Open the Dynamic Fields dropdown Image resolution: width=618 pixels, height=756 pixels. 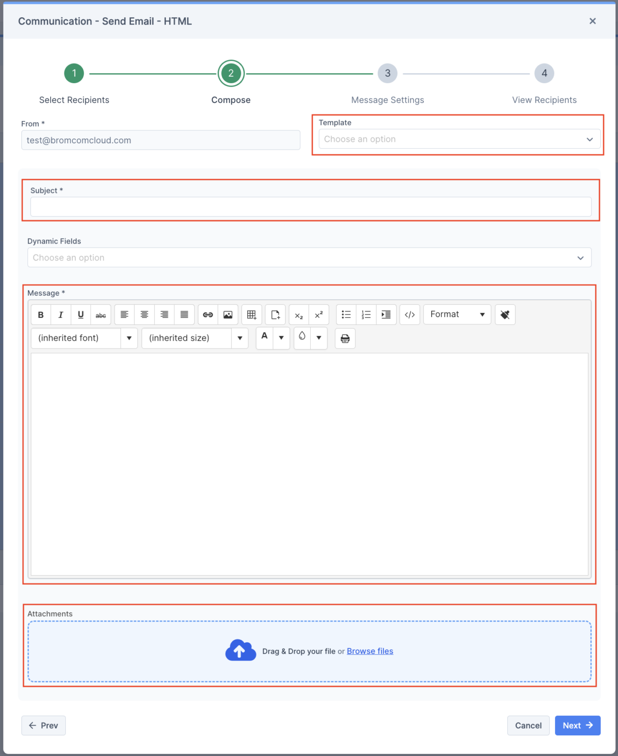pyautogui.click(x=309, y=257)
